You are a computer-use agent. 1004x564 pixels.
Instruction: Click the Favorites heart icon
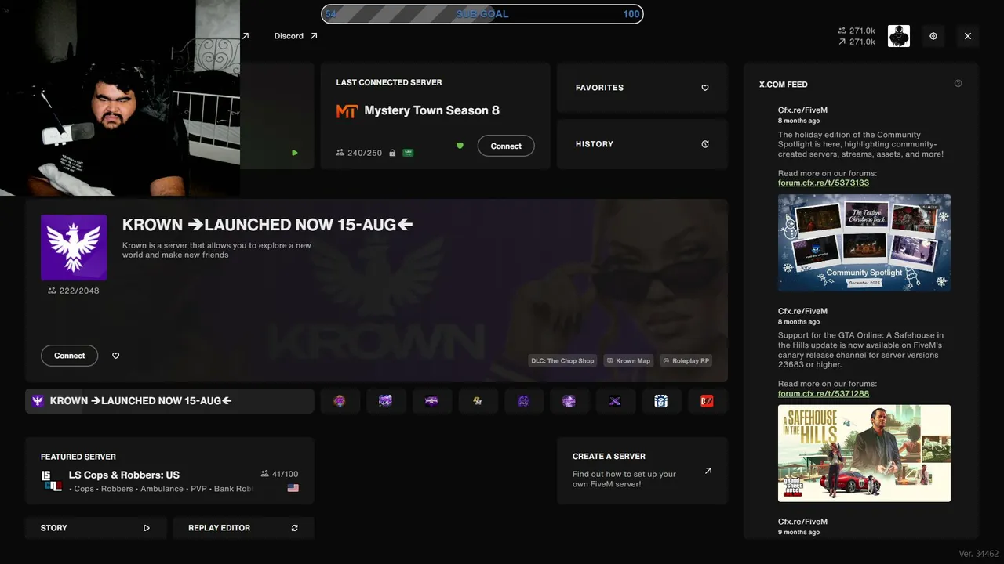tap(705, 88)
